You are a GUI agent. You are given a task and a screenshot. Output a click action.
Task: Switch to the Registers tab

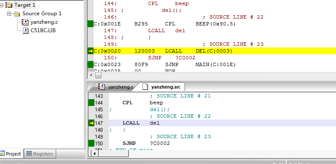click(x=40, y=154)
